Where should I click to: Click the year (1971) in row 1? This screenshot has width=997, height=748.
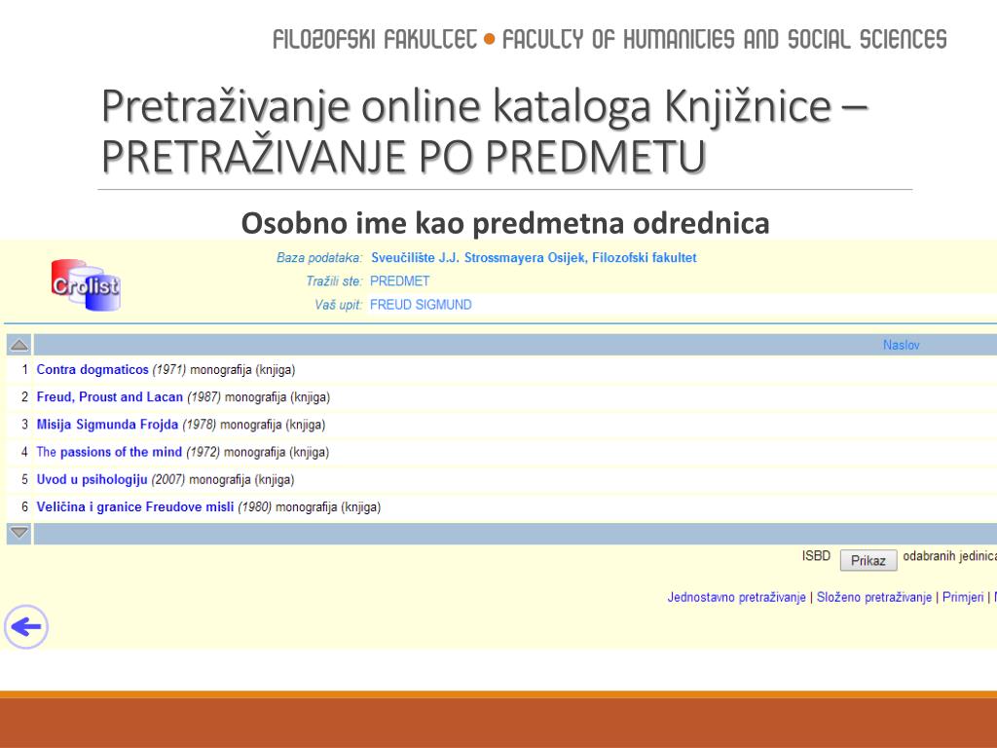tap(169, 369)
